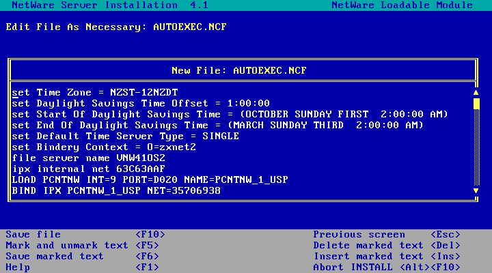The image size is (492, 273).
Task: Click the value 'SINGLE' in editor
Action: click(x=221, y=136)
